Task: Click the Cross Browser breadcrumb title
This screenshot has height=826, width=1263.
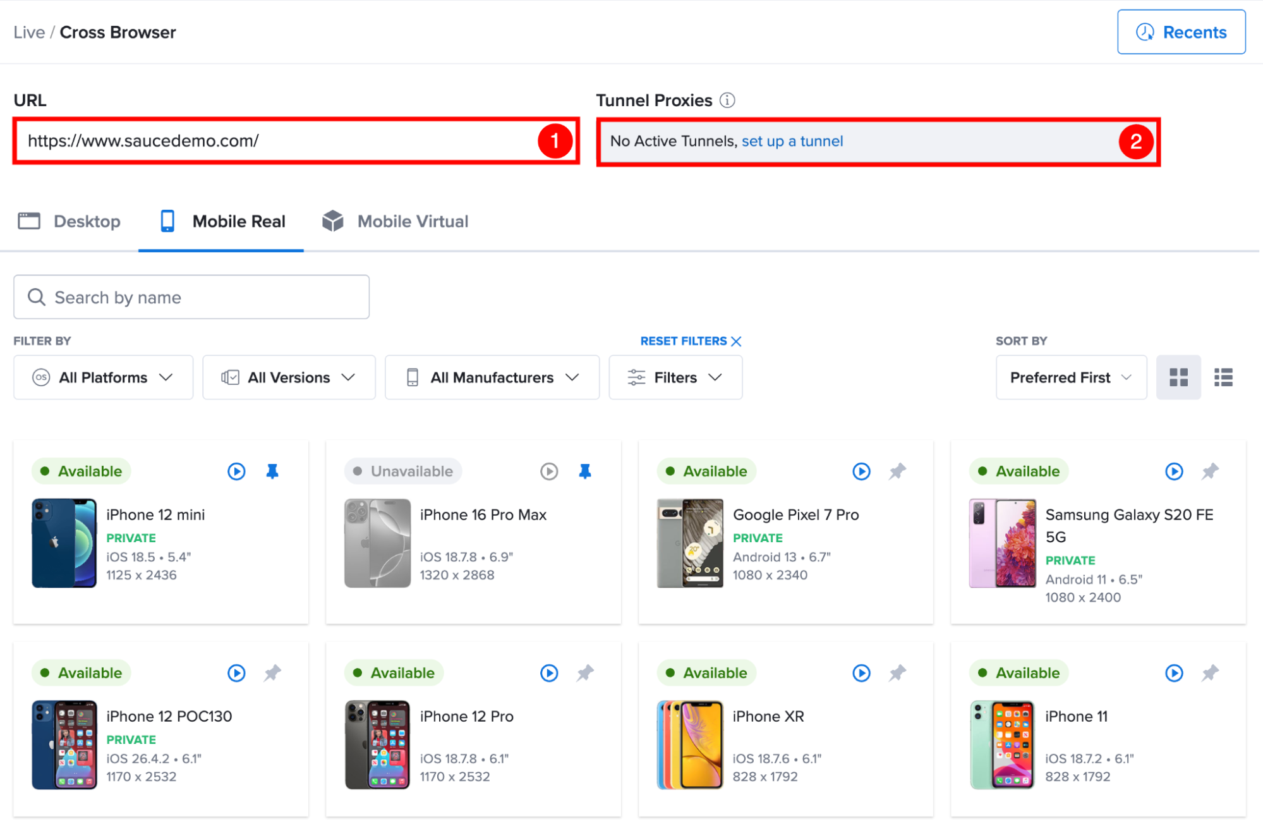Action: point(118,32)
